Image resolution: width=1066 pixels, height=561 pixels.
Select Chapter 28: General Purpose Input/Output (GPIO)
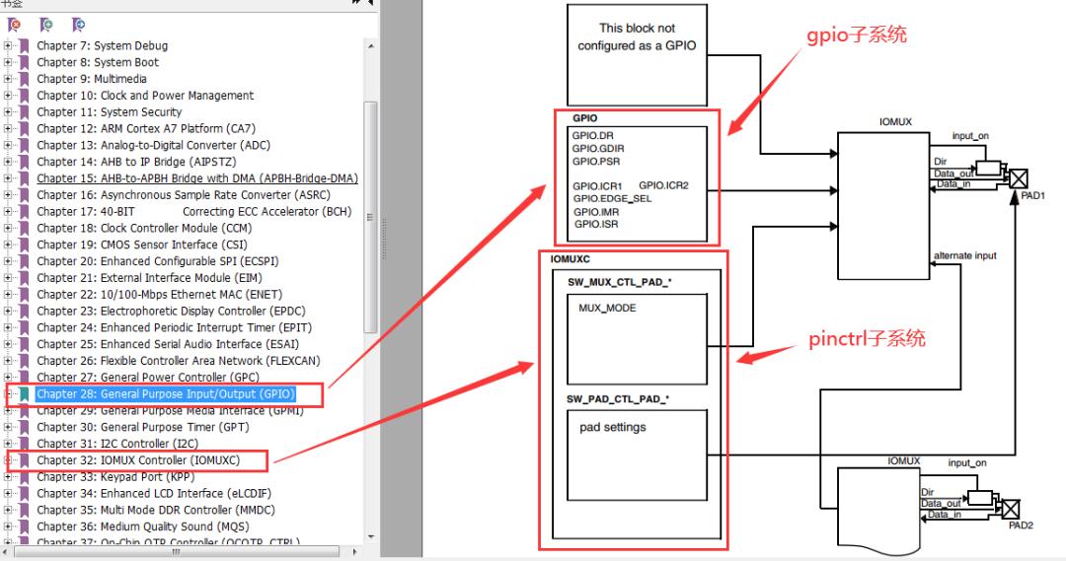166,394
